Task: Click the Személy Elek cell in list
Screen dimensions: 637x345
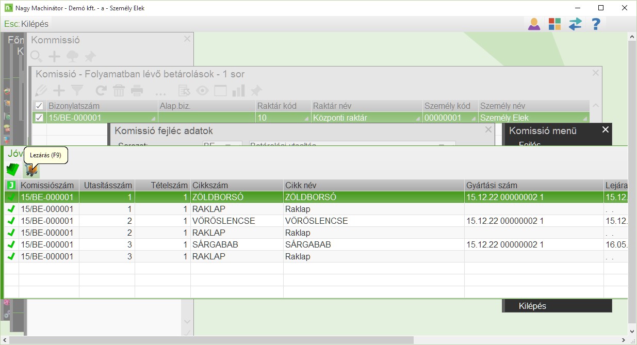Action: pos(534,118)
